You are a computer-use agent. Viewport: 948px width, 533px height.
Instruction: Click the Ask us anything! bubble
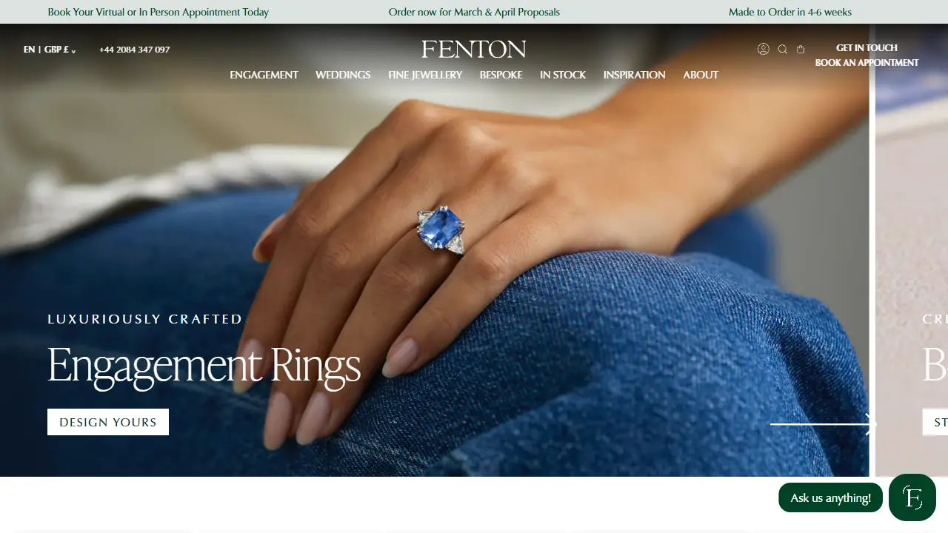830,497
